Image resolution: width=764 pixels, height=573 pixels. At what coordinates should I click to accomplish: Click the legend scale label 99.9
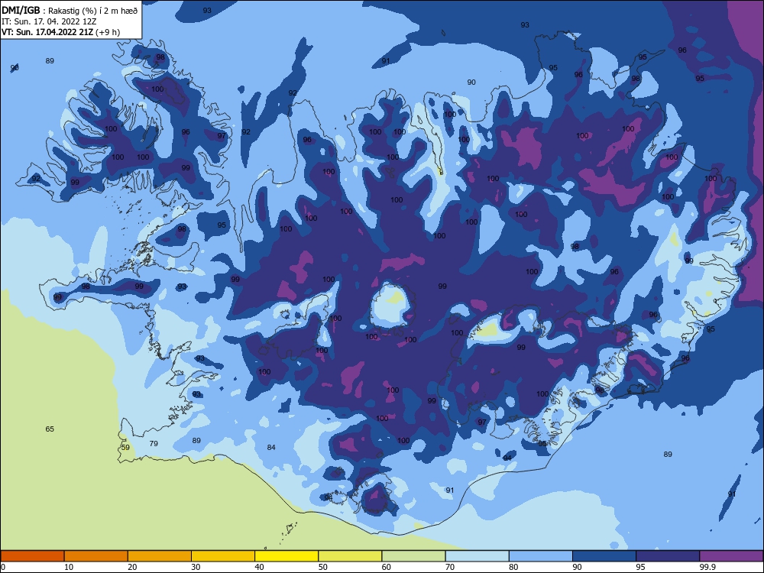pos(707,567)
